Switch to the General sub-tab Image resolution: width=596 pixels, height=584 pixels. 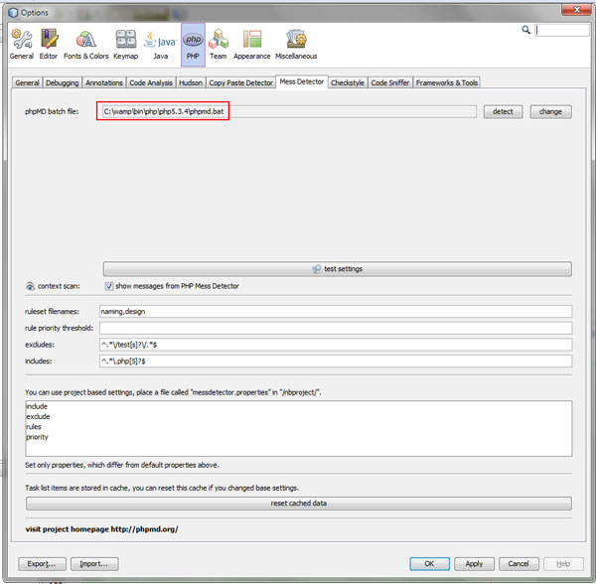27,82
